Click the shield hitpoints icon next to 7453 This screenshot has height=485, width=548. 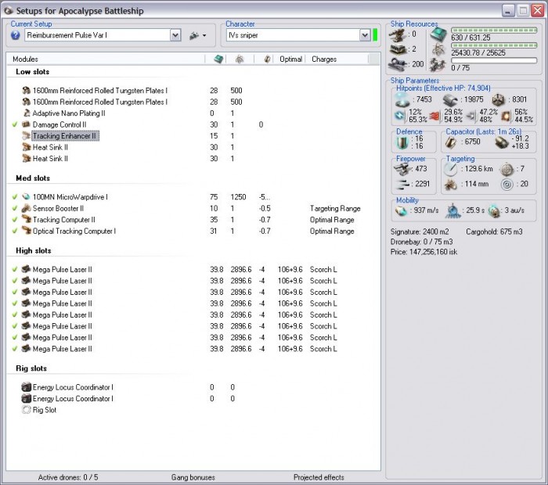403,99
